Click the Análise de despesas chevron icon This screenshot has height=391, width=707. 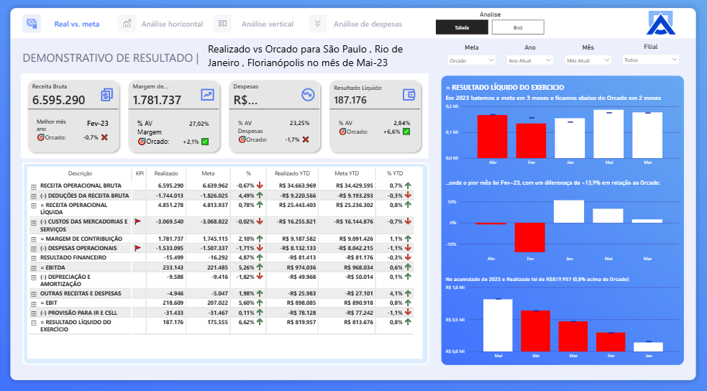[x=317, y=24]
